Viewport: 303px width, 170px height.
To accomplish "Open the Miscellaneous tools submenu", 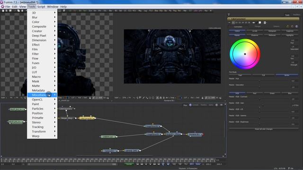I will [x=42, y=95].
